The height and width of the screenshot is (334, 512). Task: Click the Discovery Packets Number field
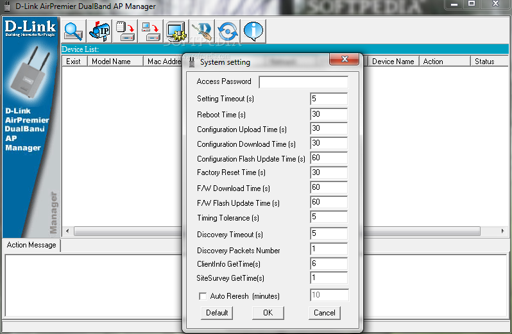point(329,249)
